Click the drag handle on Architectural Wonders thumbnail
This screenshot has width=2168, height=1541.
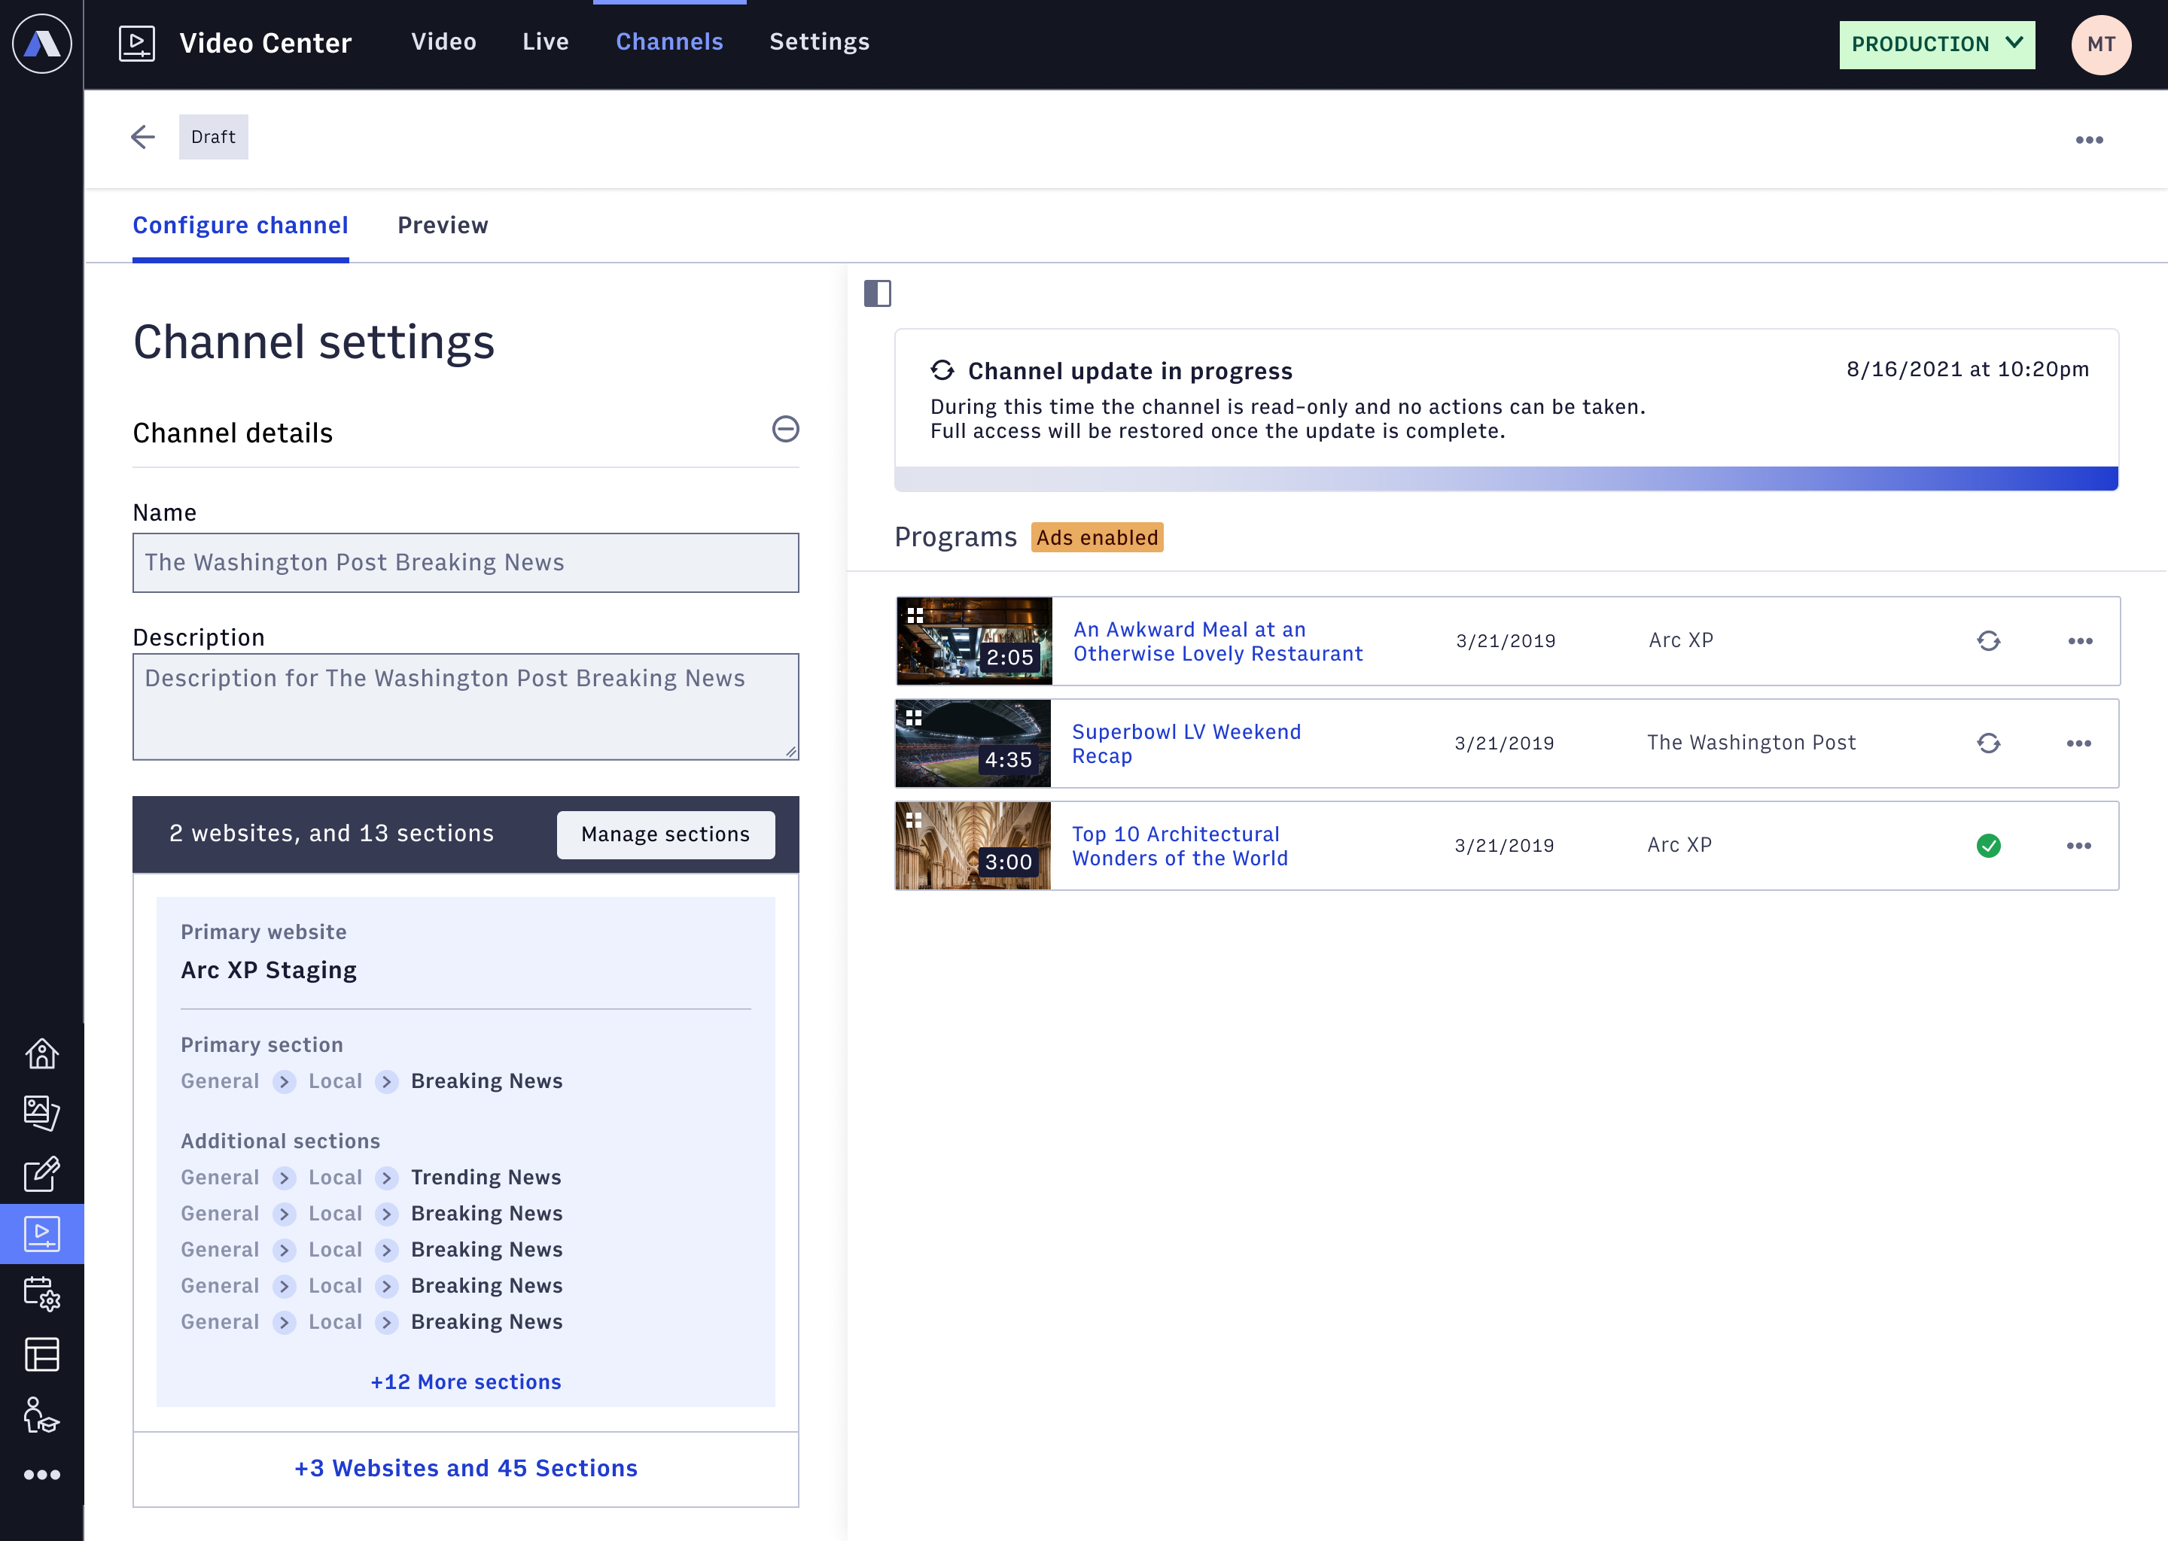(x=913, y=820)
